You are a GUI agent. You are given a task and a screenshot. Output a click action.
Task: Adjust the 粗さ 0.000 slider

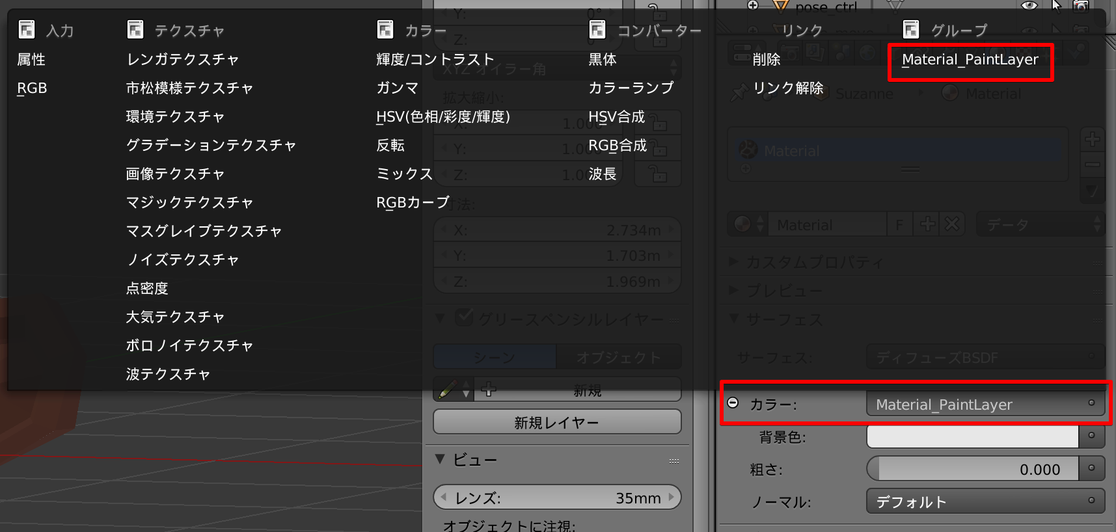[x=972, y=469]
